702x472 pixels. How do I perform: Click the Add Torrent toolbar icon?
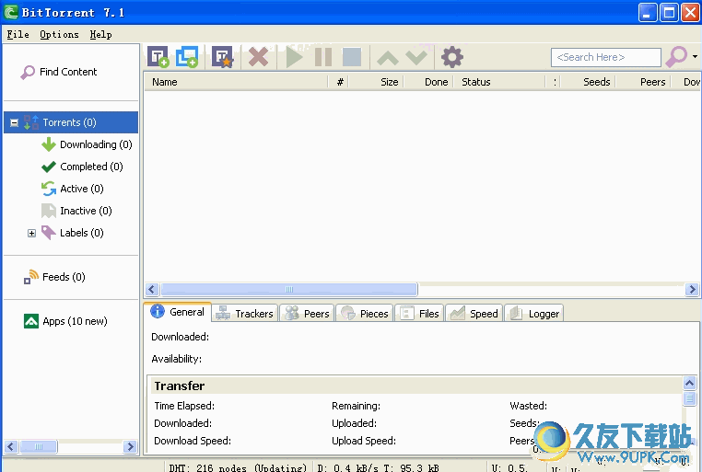(158, 57)
